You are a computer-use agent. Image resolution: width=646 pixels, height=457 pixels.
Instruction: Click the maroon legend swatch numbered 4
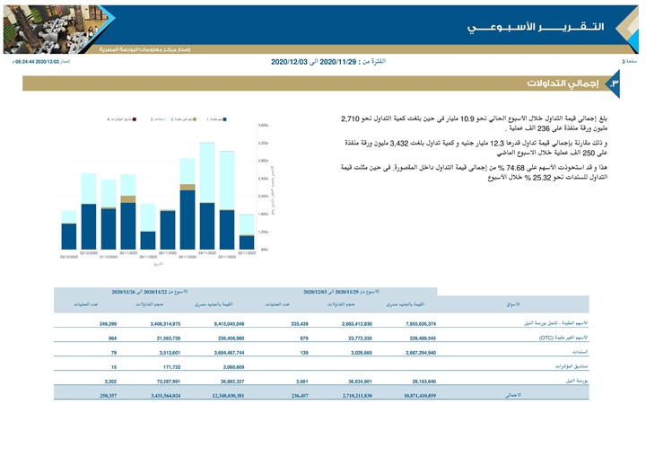[x=135, y=119]
